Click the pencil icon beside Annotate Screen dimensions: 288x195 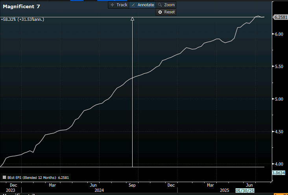133,5
